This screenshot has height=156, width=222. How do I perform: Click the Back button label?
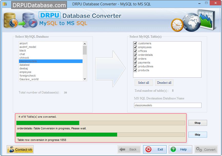(x=133, y=149)
